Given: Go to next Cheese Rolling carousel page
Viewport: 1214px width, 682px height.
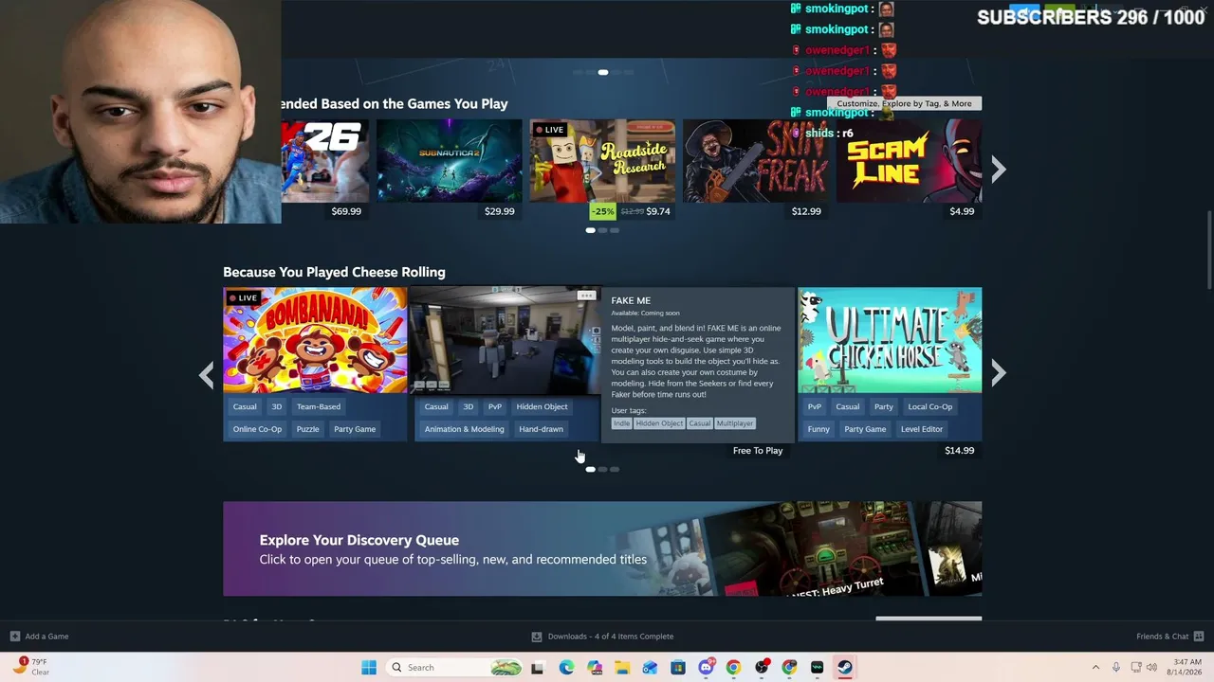Looking at the screenshot, I should coord(998,374).
